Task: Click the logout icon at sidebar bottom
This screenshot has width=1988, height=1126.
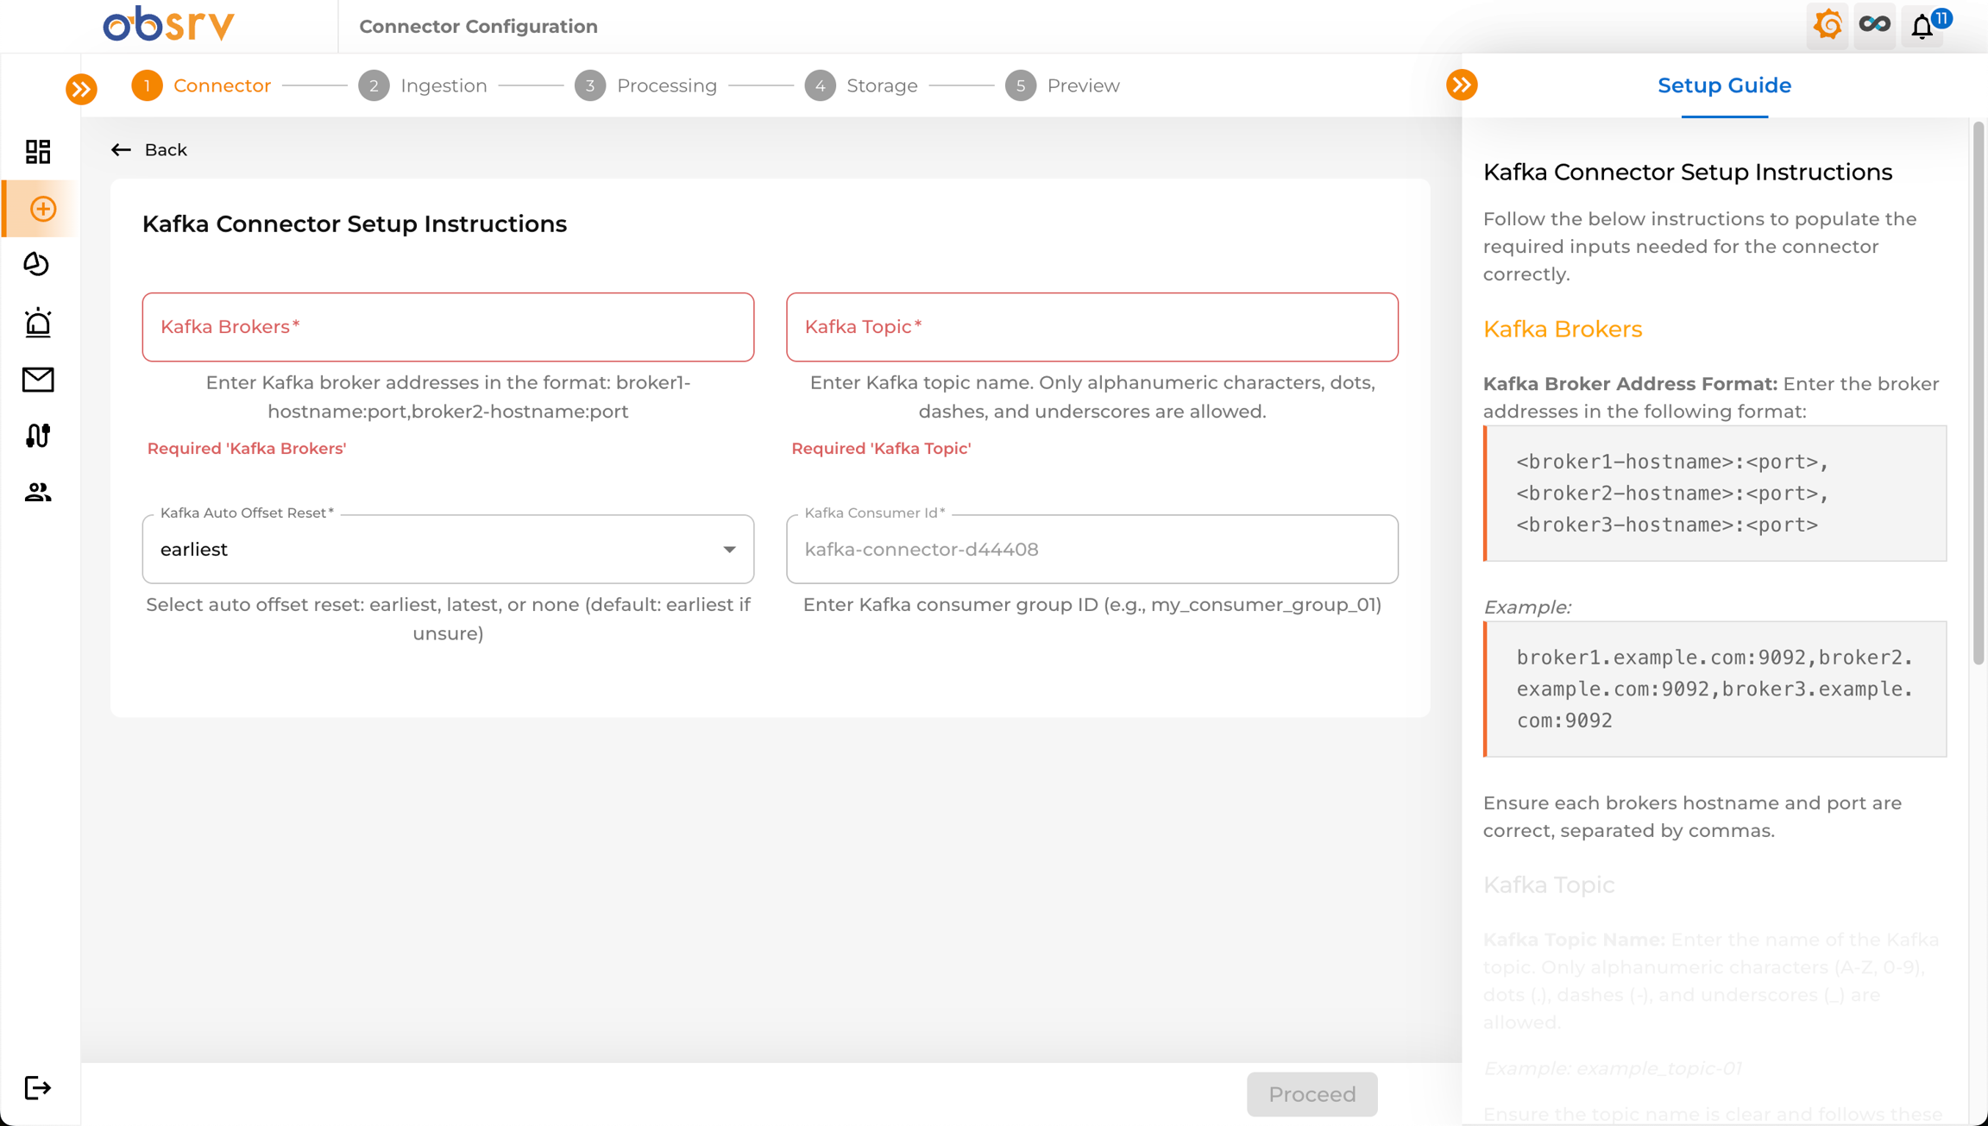Action: click(38, 1088)
